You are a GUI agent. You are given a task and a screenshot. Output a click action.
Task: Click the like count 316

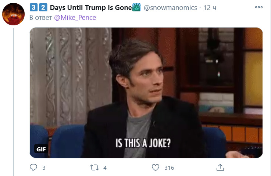pos(169,168)
